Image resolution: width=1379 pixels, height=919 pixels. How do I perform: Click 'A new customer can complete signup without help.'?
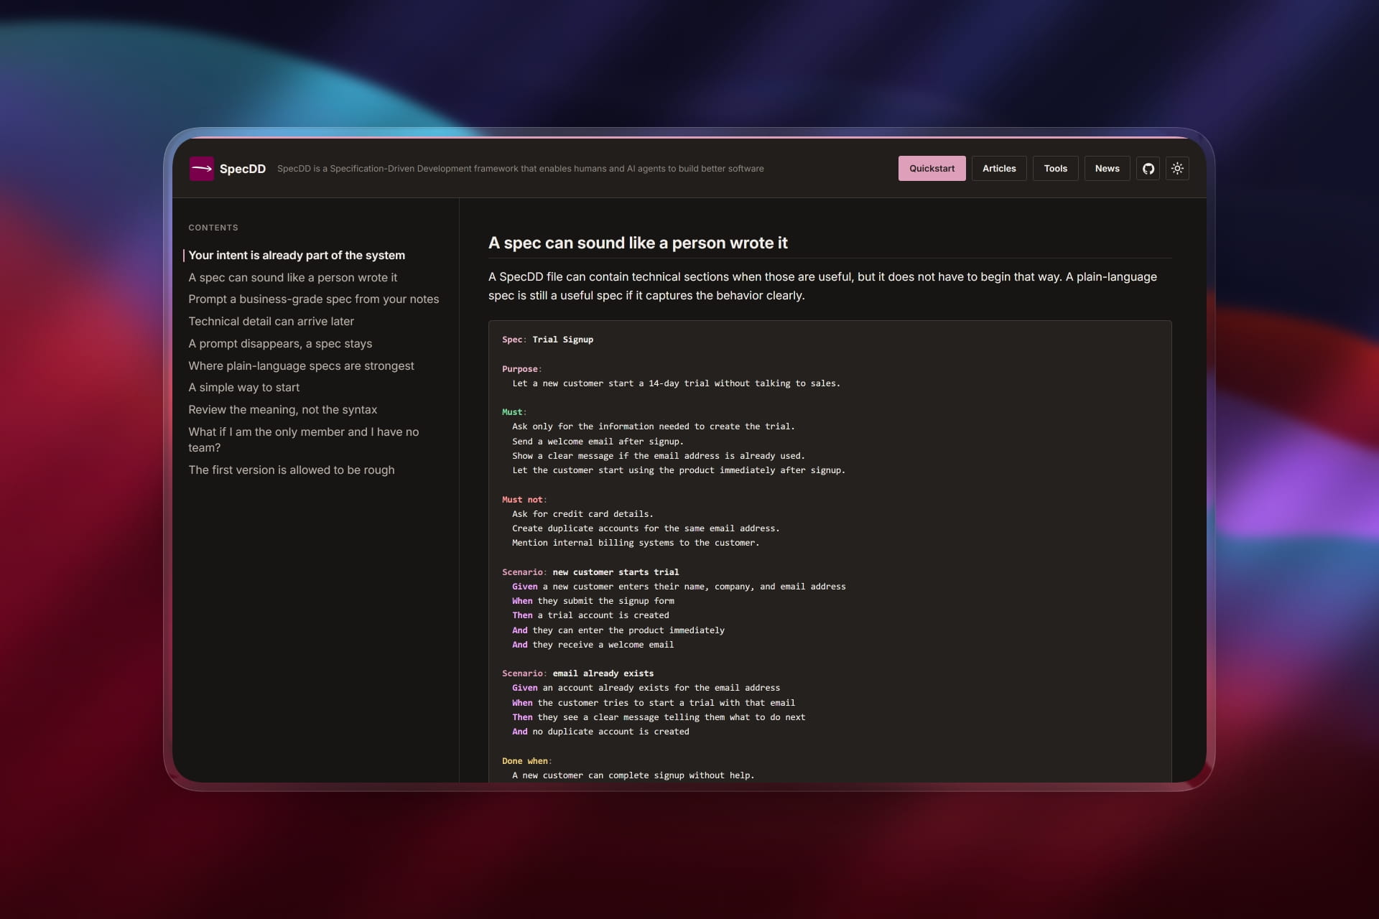(x=633, y=775)
